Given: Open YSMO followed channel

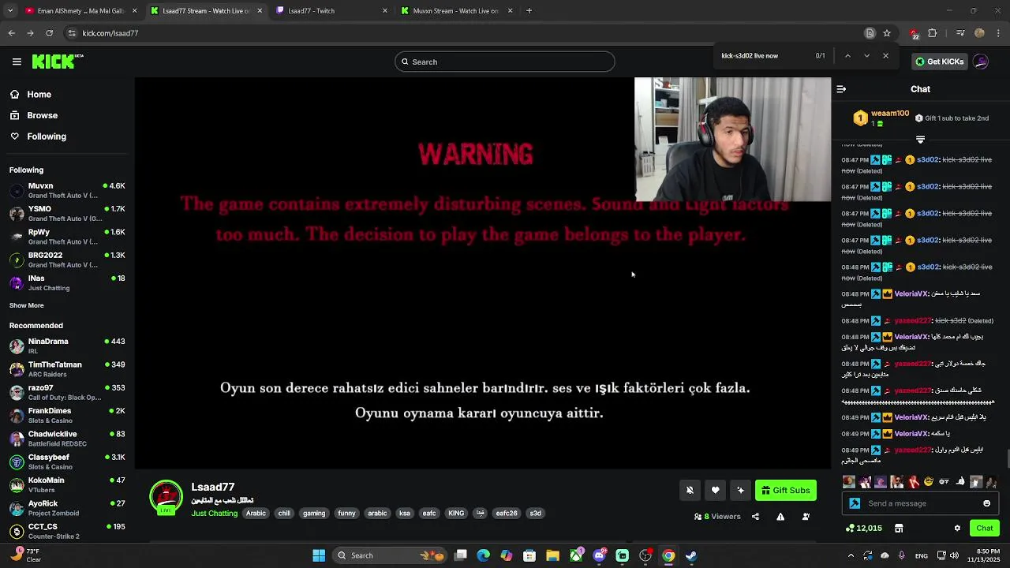Looking at the screenshot, I should 67,213.
